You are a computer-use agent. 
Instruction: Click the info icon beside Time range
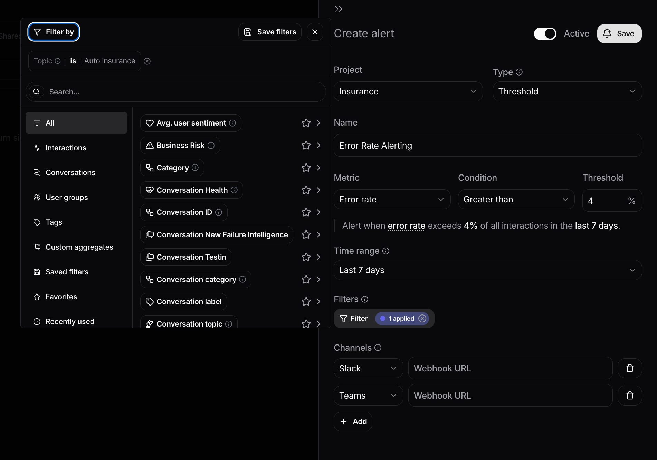pos(386,251)
